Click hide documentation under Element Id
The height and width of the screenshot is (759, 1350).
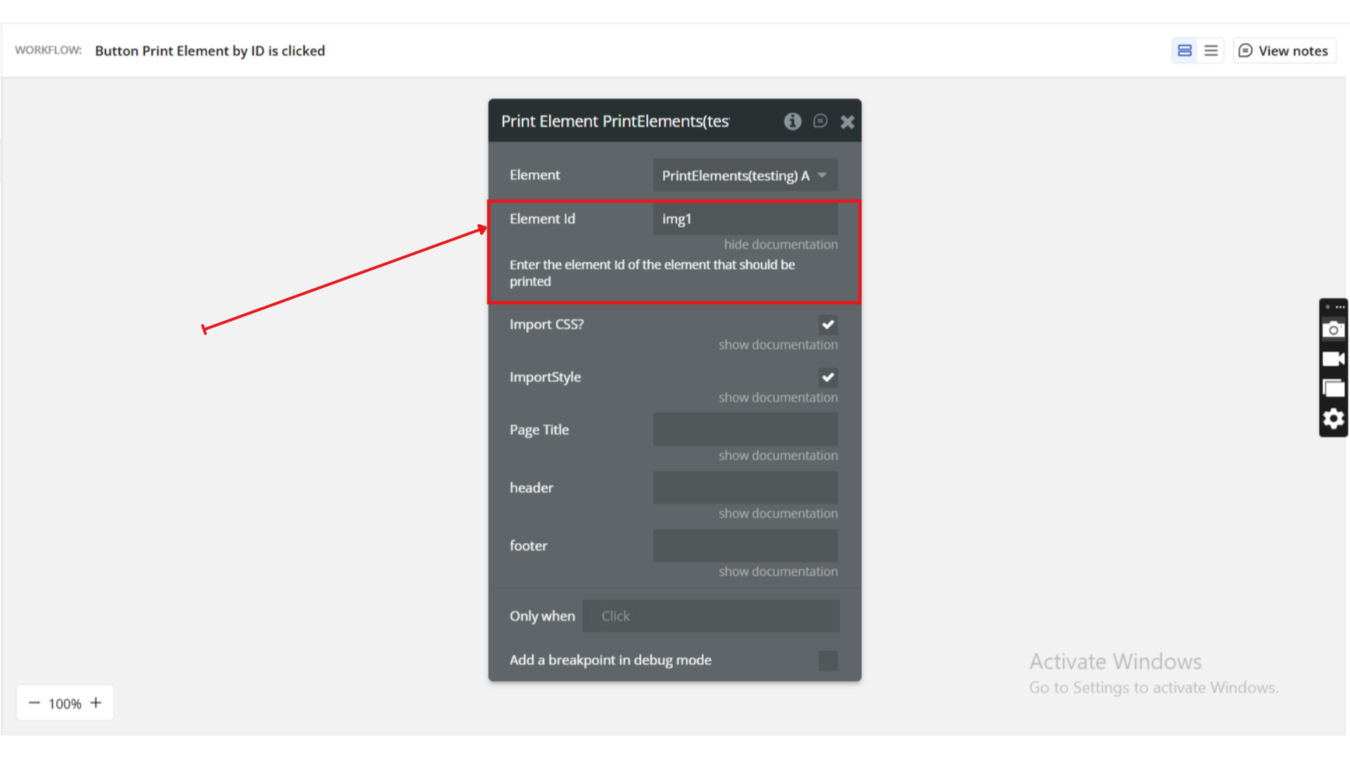coord(780,245)
